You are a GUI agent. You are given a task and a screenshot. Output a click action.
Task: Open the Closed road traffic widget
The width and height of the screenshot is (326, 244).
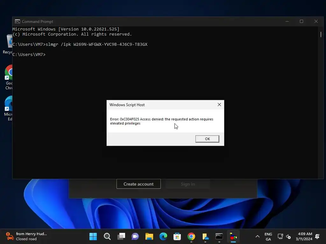tap(27, 236)
